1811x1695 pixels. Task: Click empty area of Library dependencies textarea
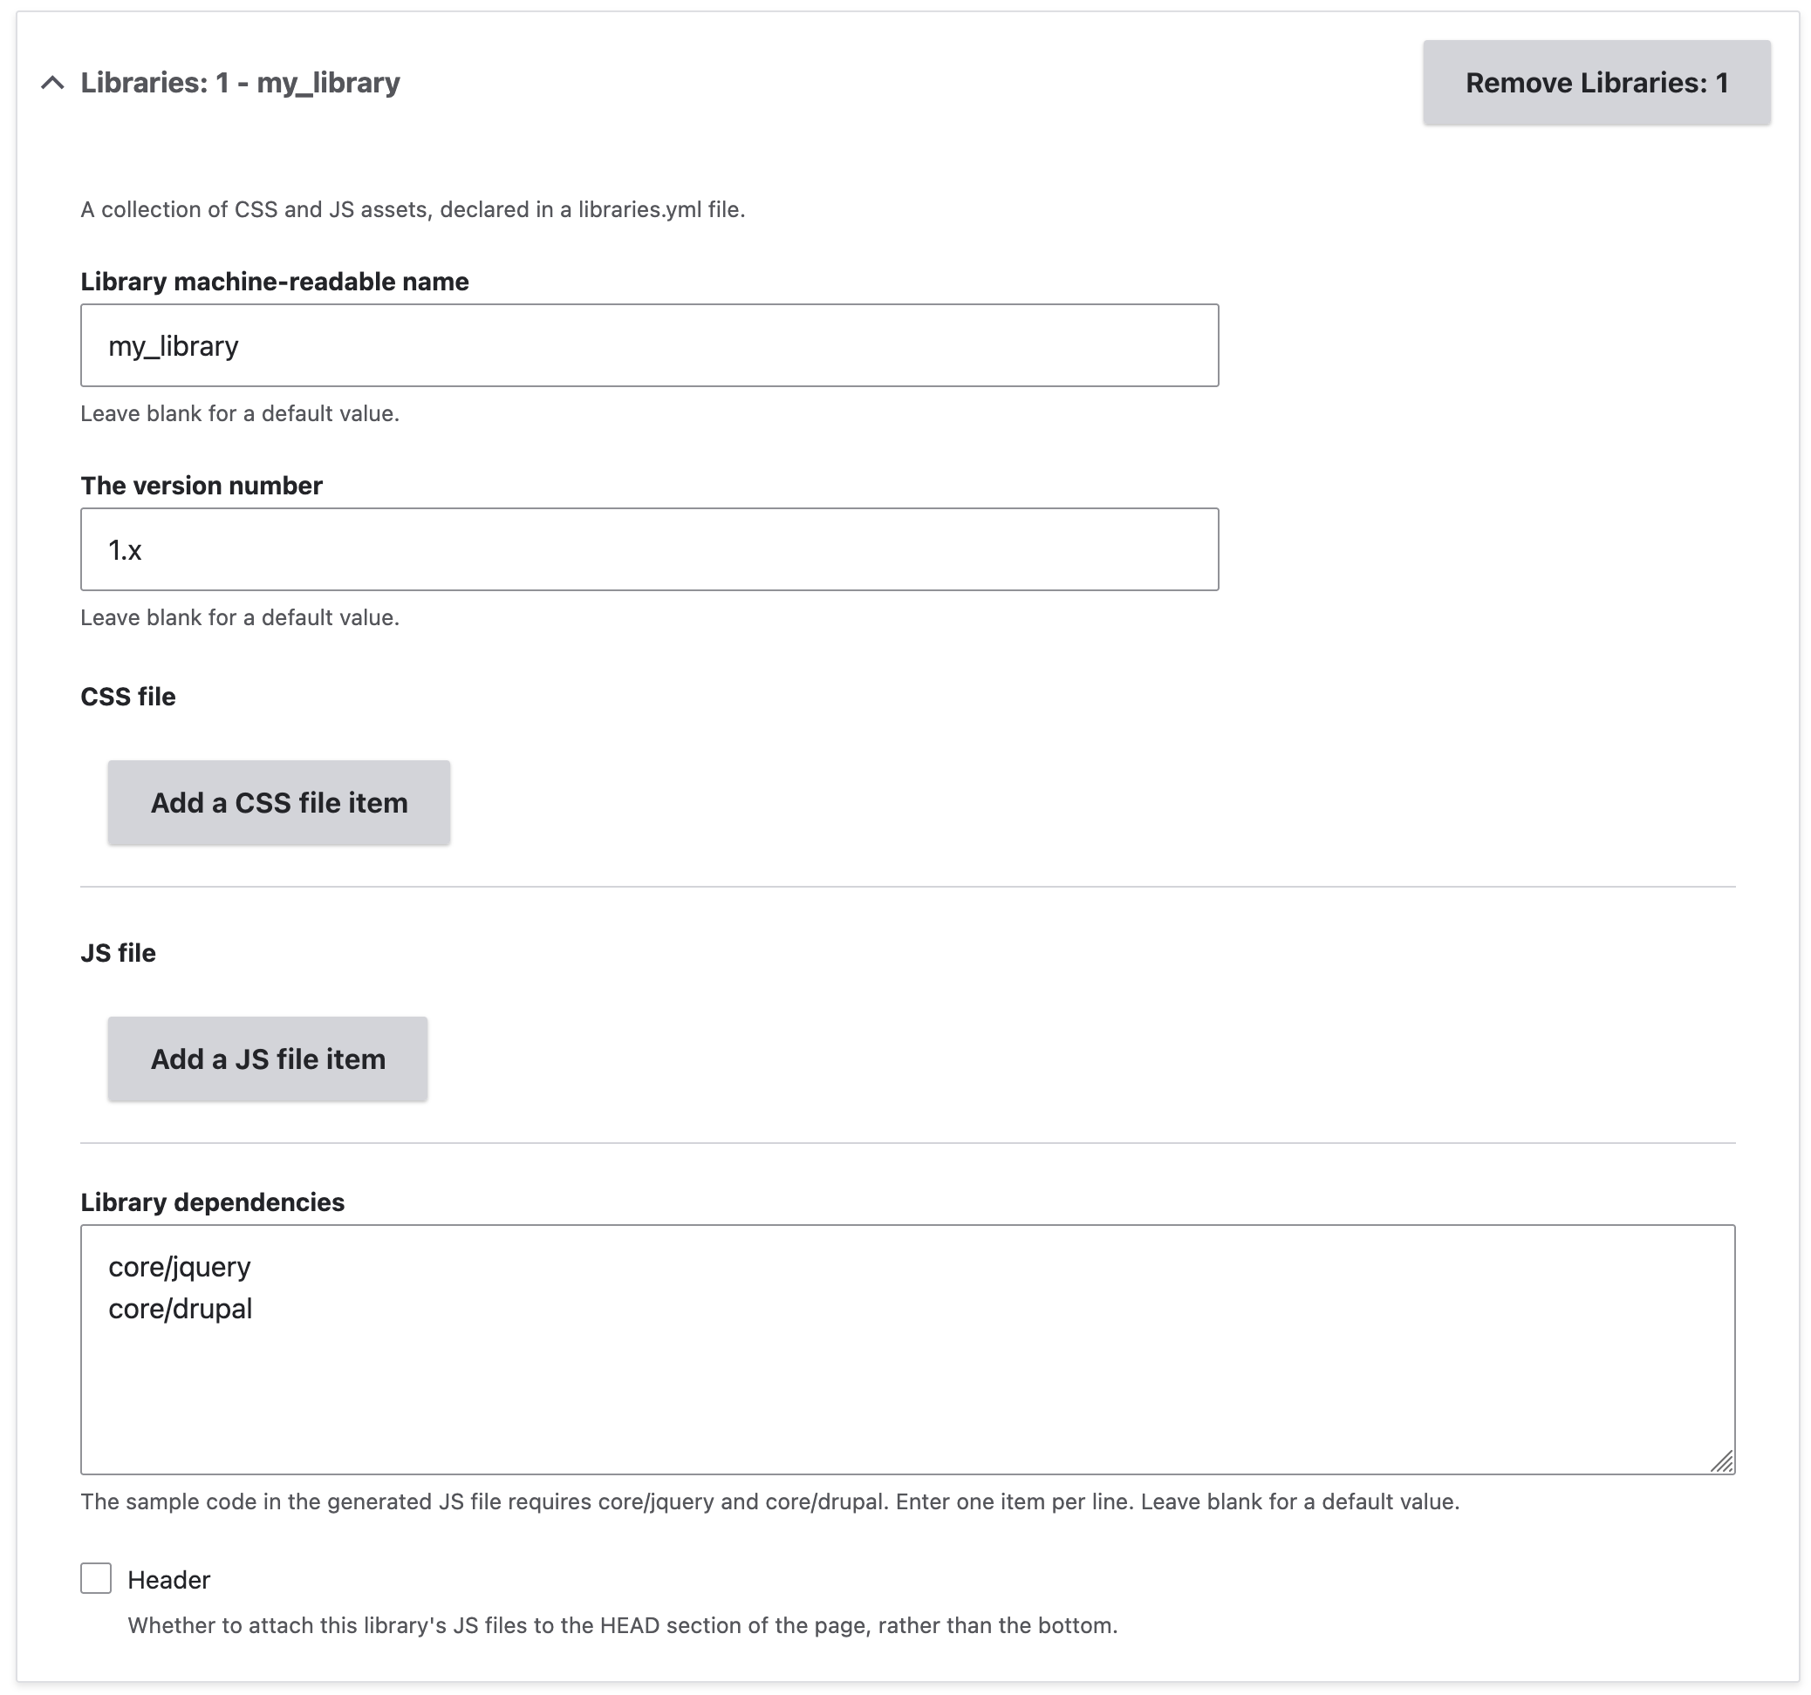coord(906,1392)
